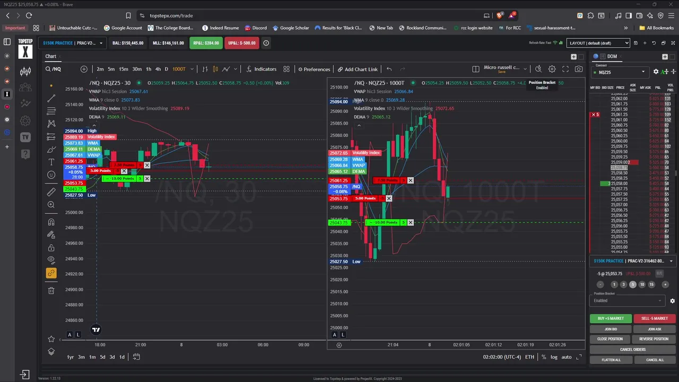Expand the line-style dropdown arrow next to chart type
Viewport: 679px width, 382px height.
[235, 69]
